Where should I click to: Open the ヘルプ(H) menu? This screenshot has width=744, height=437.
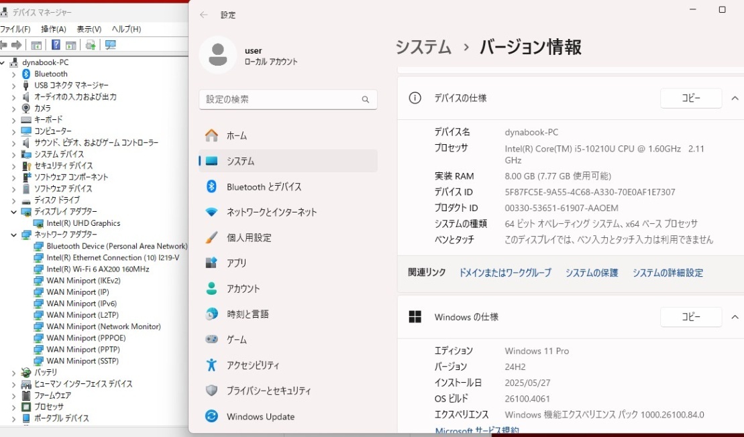click(126, 29)
